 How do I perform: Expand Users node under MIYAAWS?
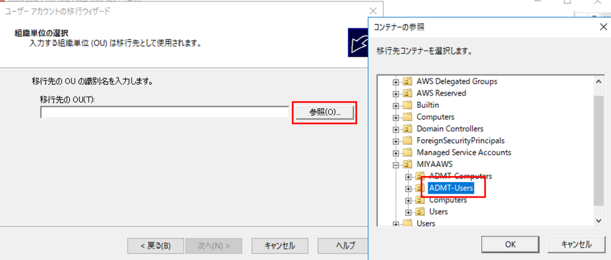tap(408, 212)
